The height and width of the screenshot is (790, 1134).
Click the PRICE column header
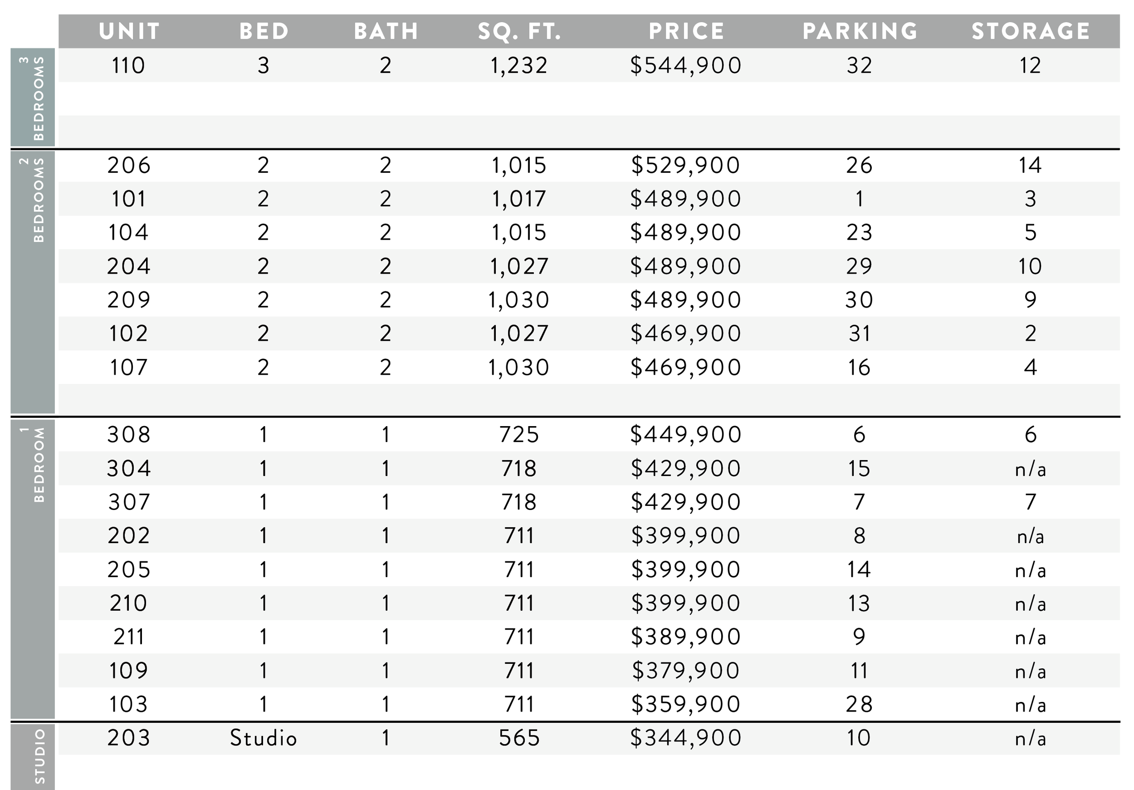point(687,31)
